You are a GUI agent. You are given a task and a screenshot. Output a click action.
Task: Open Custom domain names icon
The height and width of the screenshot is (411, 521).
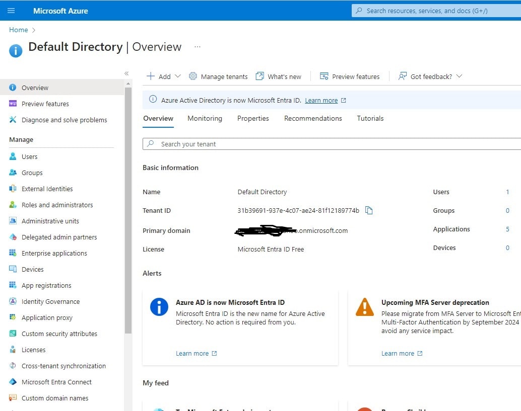[13, 398]
